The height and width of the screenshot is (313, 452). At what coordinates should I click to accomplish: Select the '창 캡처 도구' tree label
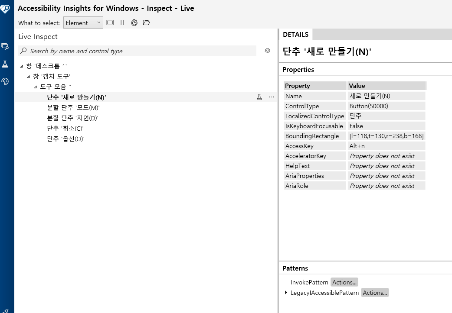tap(52, 77)
